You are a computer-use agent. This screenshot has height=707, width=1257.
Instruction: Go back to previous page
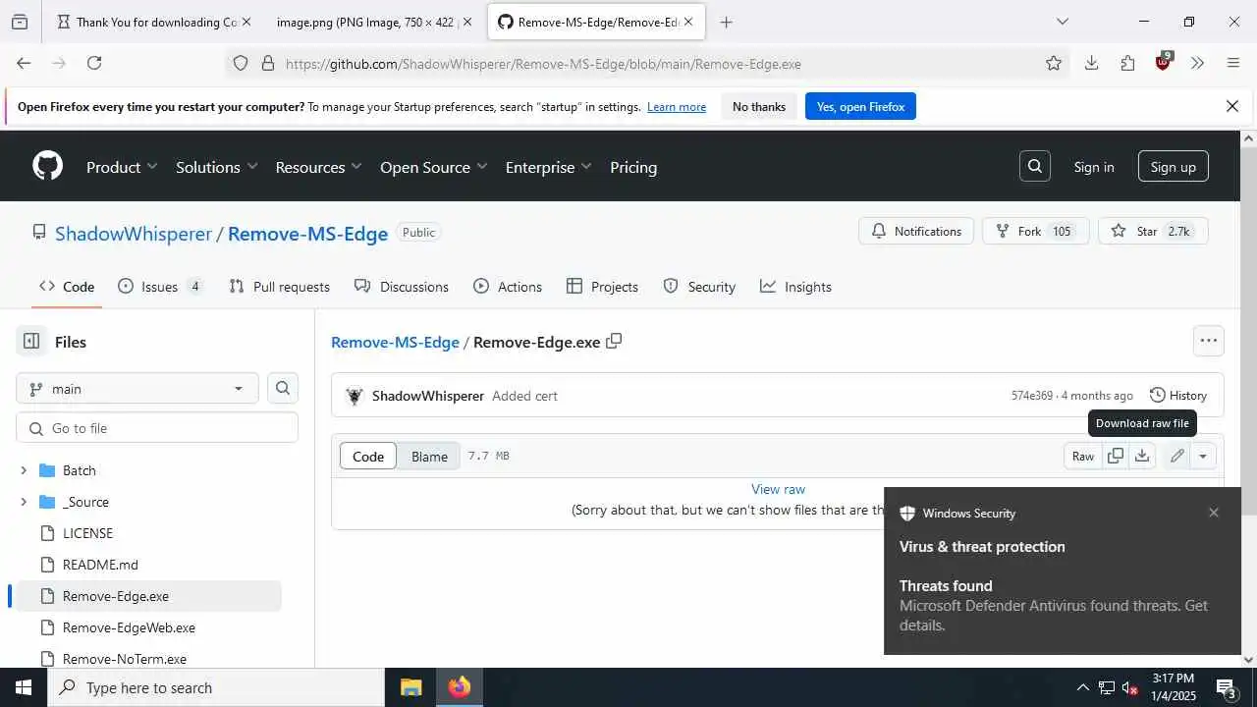tap(24, 63)
